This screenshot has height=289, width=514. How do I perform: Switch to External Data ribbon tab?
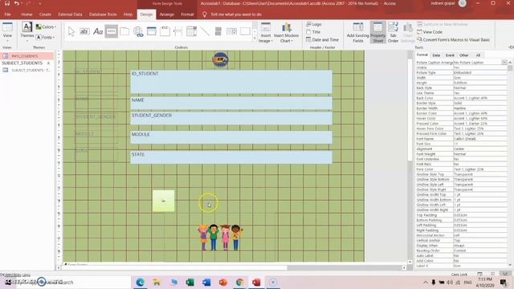(x=70, y=14)
